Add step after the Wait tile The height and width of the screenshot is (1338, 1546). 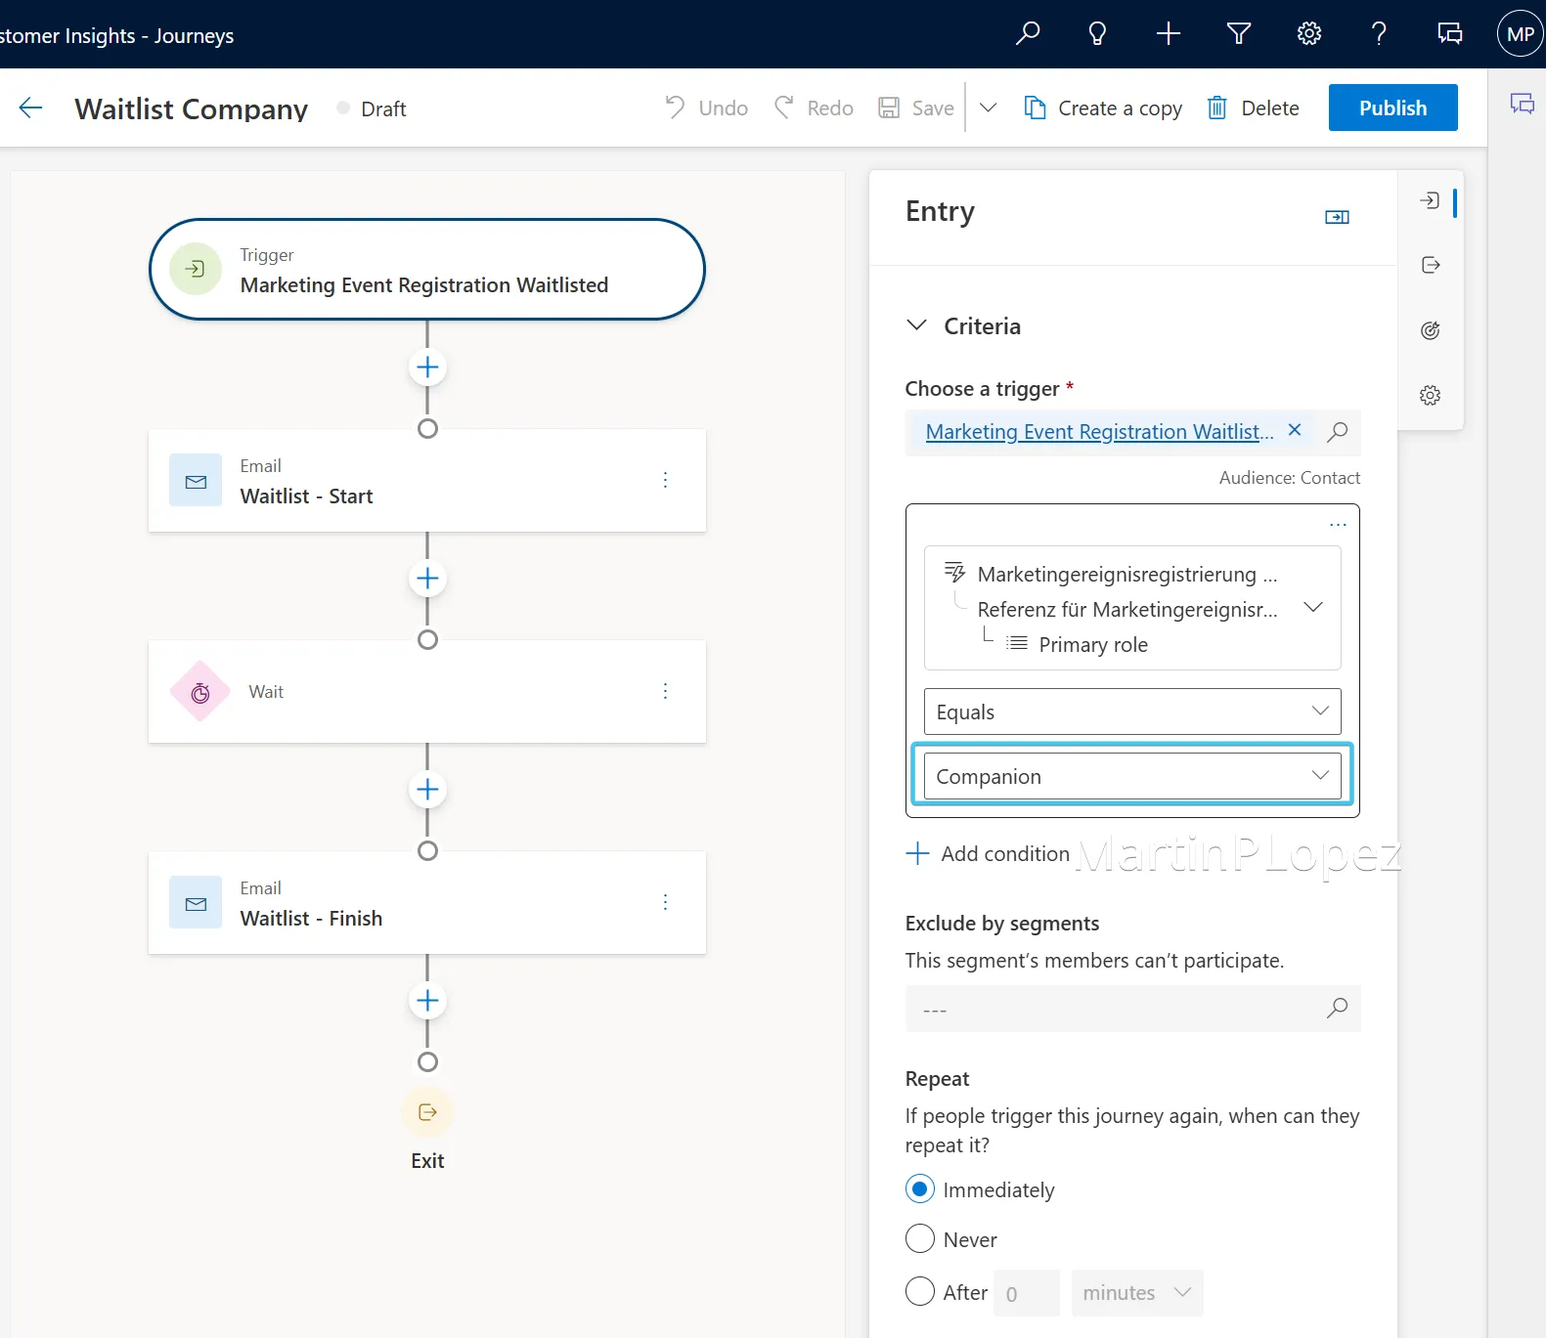tap(427, 790)
